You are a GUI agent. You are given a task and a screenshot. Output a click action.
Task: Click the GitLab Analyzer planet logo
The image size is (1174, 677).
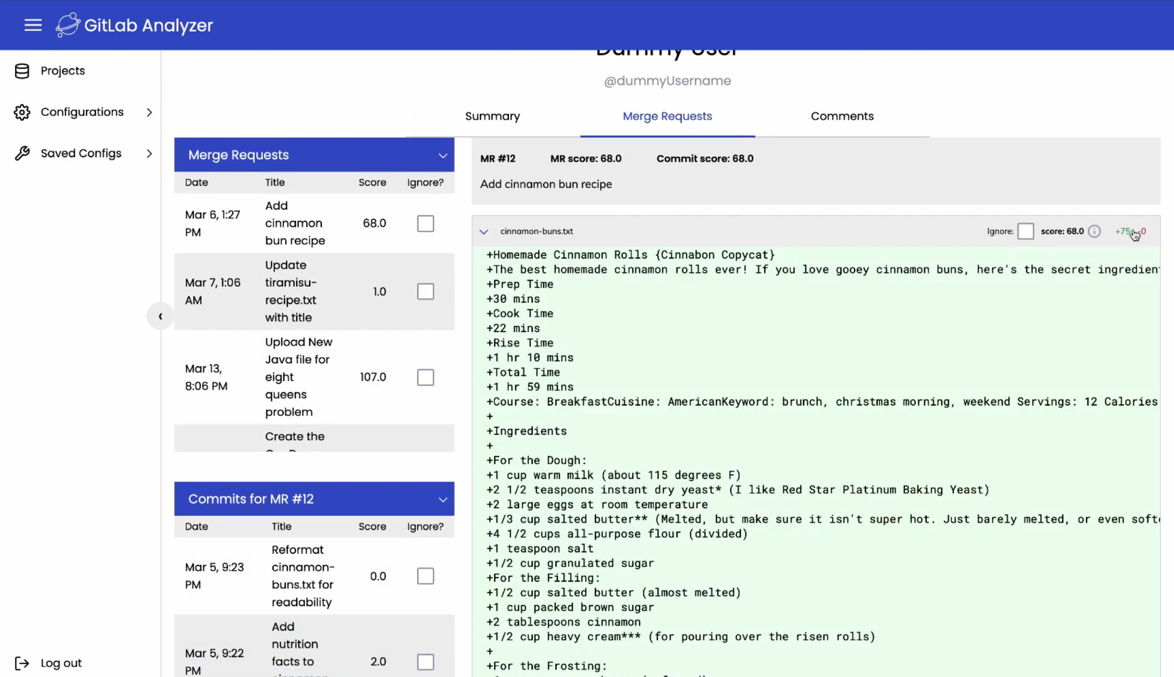point(68,25)
